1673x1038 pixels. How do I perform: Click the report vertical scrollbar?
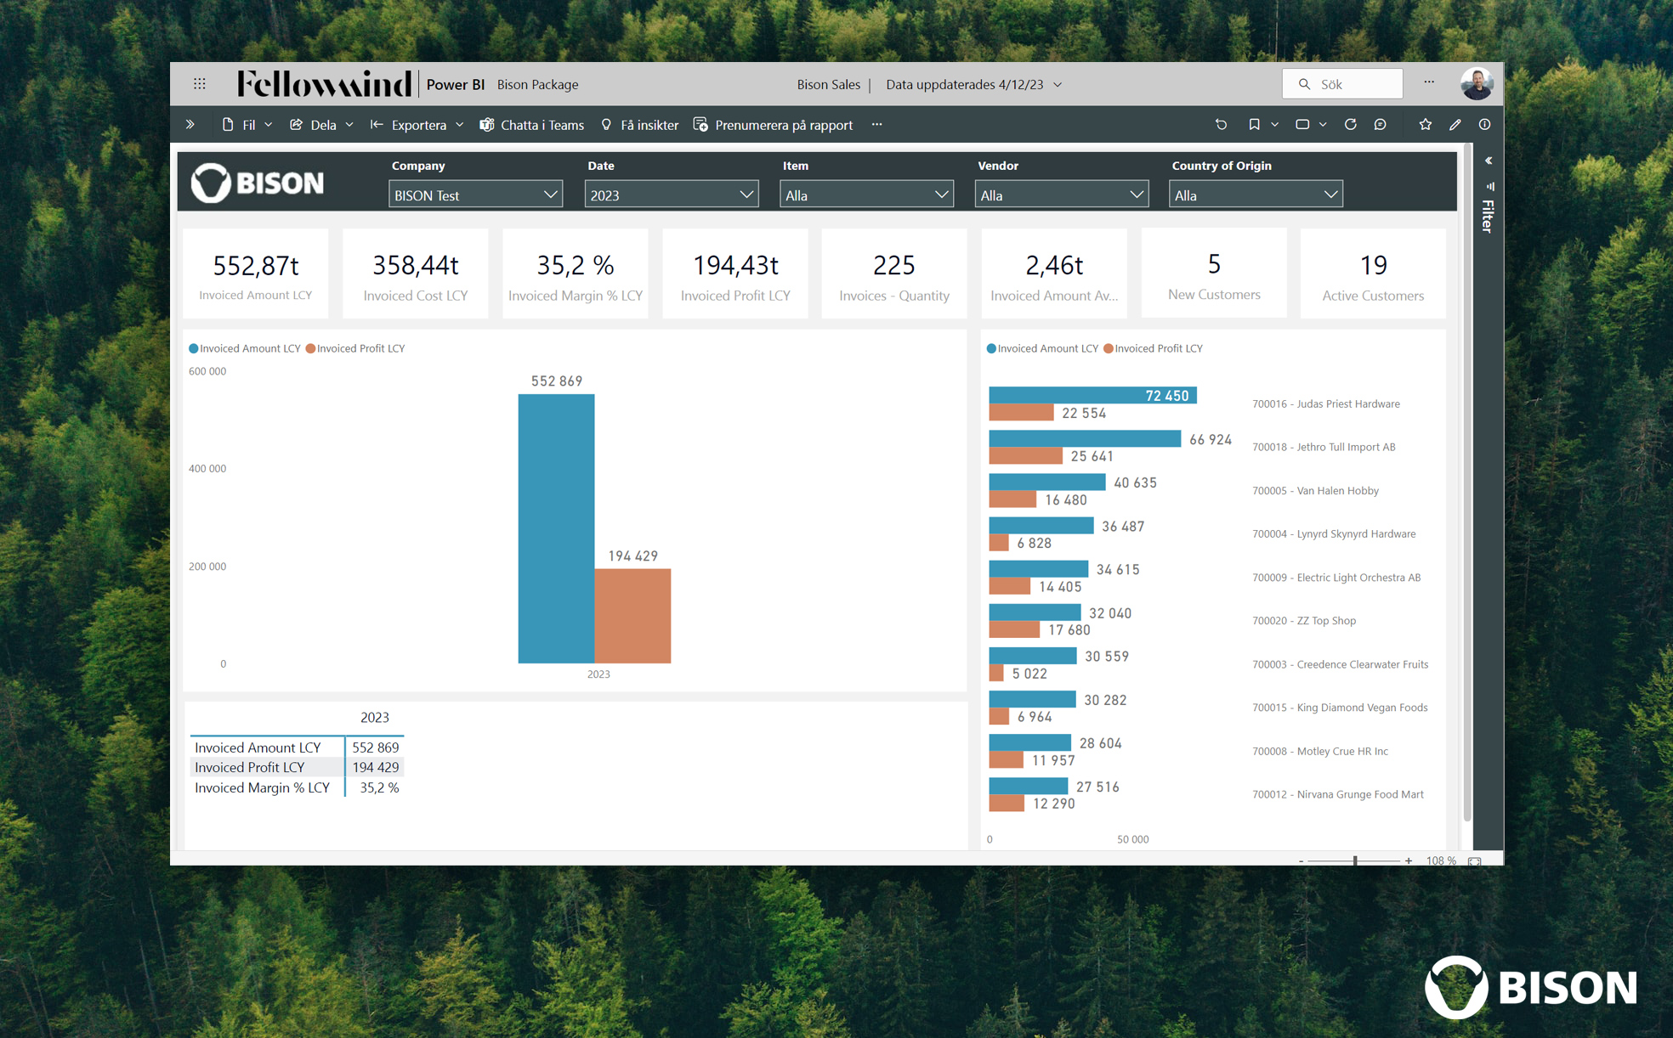pyautogui.click(x=1467, y=484)
